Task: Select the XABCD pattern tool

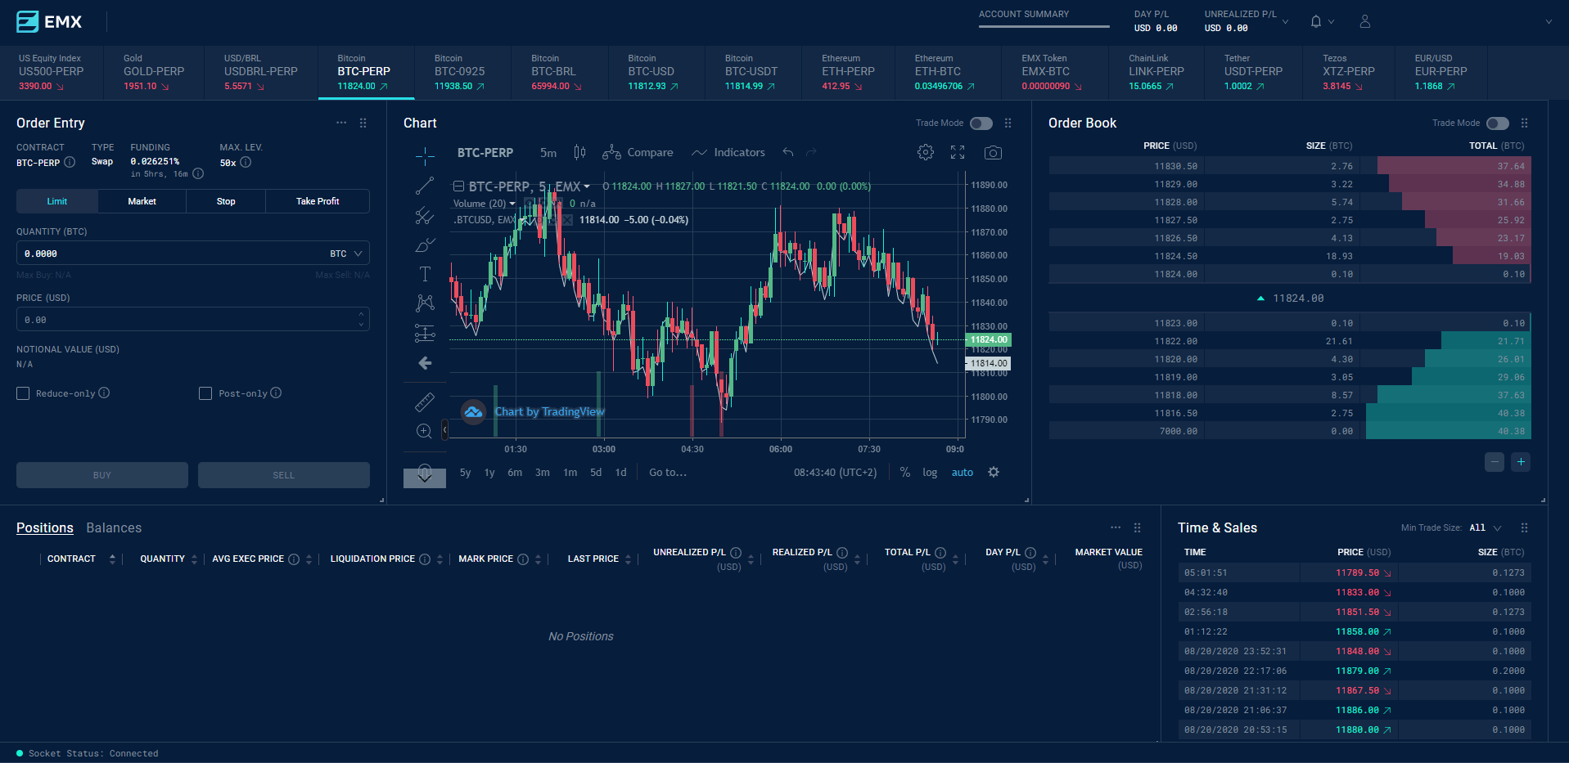Action: (425, 303)
